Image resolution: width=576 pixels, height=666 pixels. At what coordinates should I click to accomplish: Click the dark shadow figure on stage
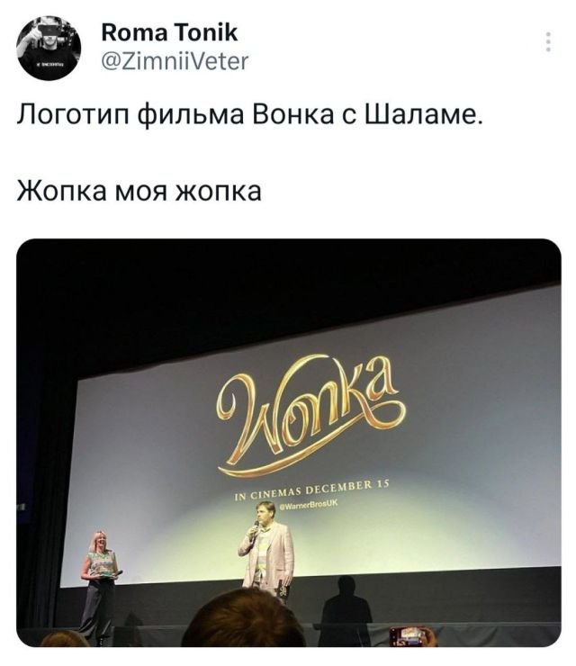click(x=345, y=611)
